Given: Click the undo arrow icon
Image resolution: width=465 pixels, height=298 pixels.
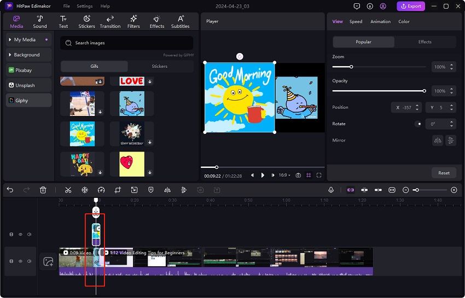Looking at the screenshot, I should point(10,190).
